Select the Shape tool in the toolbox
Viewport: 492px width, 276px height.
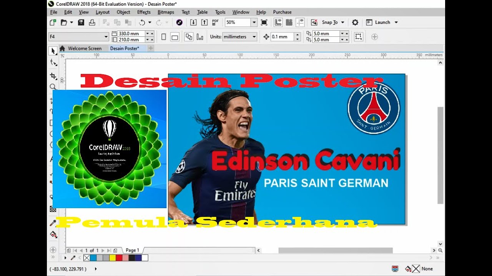[x=53, y=63]
